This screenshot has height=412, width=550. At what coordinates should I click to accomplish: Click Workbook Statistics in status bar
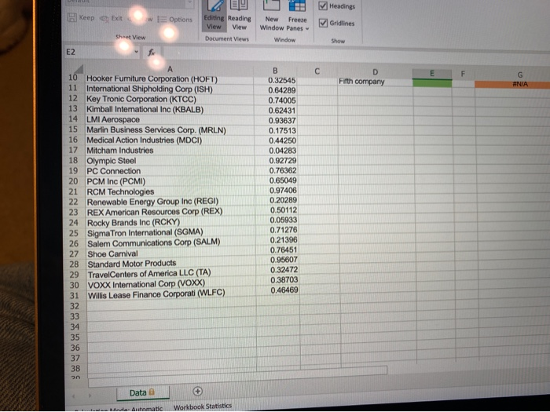coord(203,407)
